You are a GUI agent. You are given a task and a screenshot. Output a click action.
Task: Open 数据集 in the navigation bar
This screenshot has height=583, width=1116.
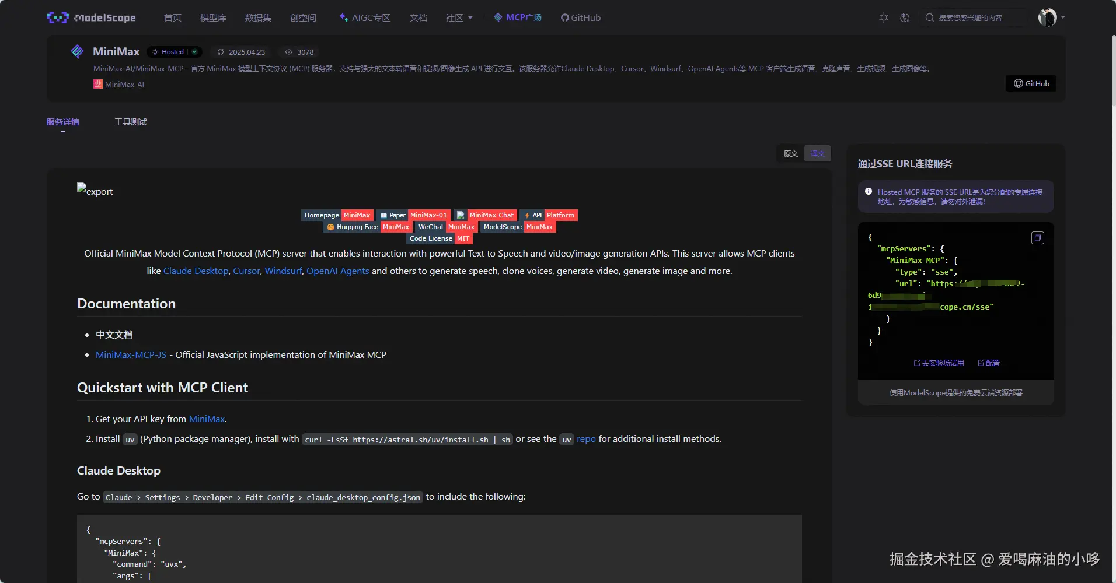(x=258, y=17)
